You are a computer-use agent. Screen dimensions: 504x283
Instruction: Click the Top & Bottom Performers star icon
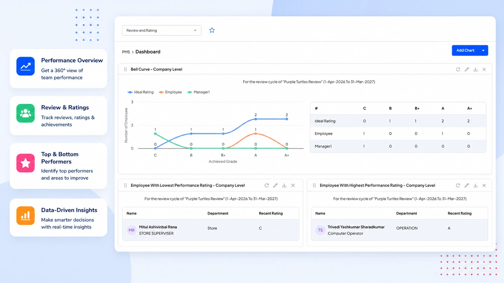coord(26,163)
